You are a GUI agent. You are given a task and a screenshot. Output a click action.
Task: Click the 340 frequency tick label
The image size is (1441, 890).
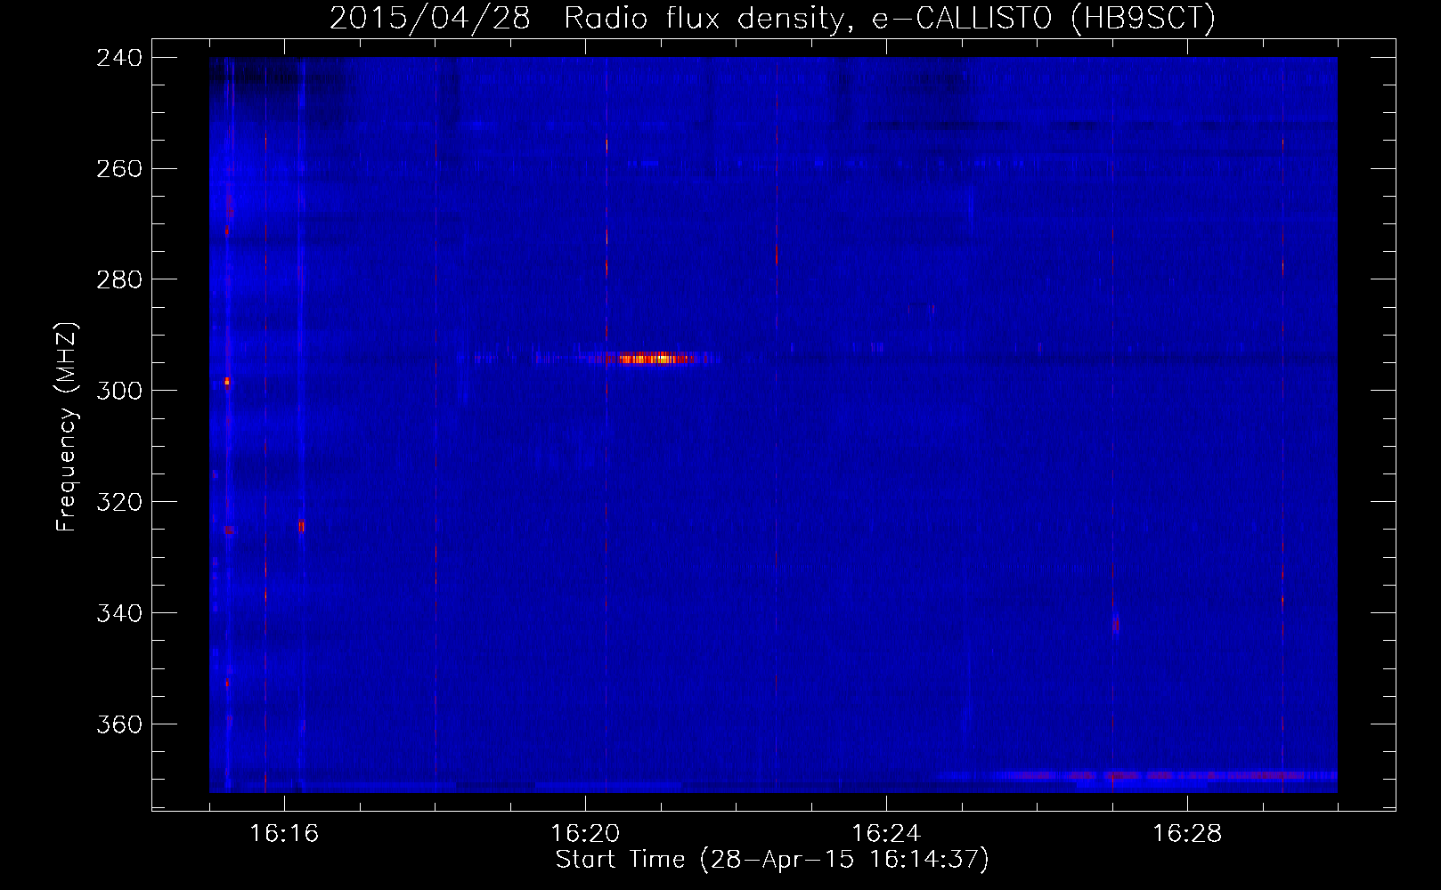pos(119,614)
